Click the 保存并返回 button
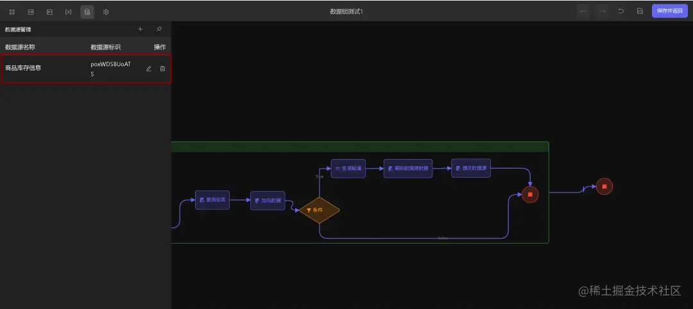This screenshot has height=309, width=693. [669, 11]
